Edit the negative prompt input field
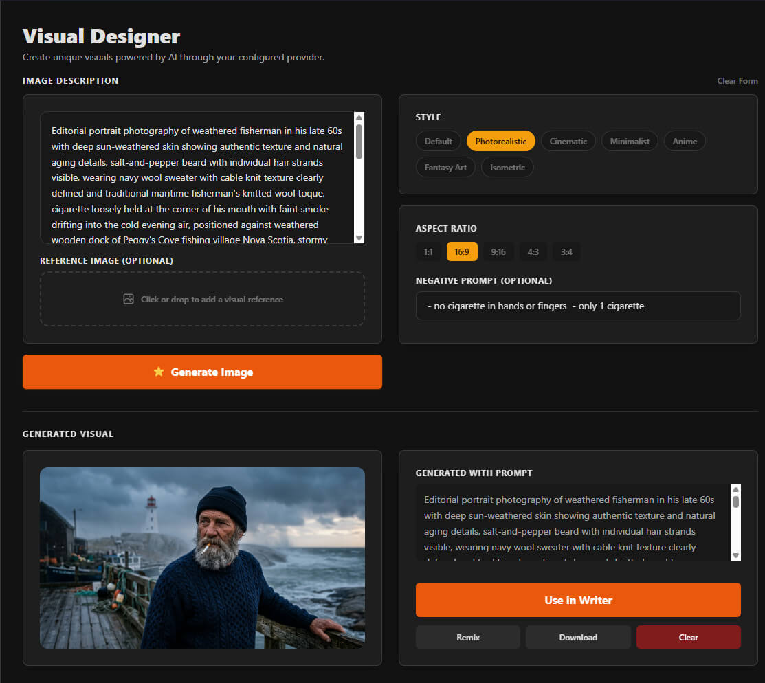765x683 pixels. click(x=577, y=306)
